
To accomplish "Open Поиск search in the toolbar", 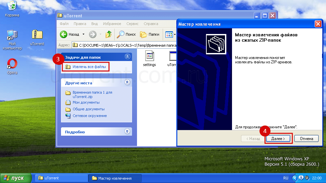I will coord(126,34).
